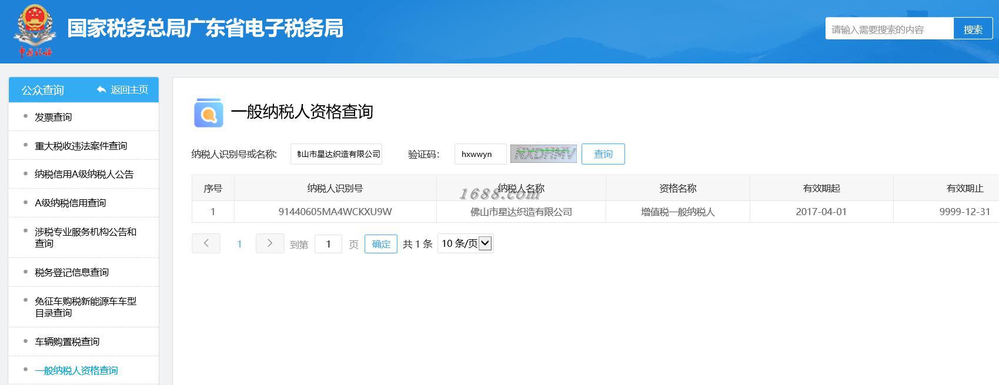Click the 确定 page jump button
This screenshot has width=999, height=385.
[x=381, y=243]
